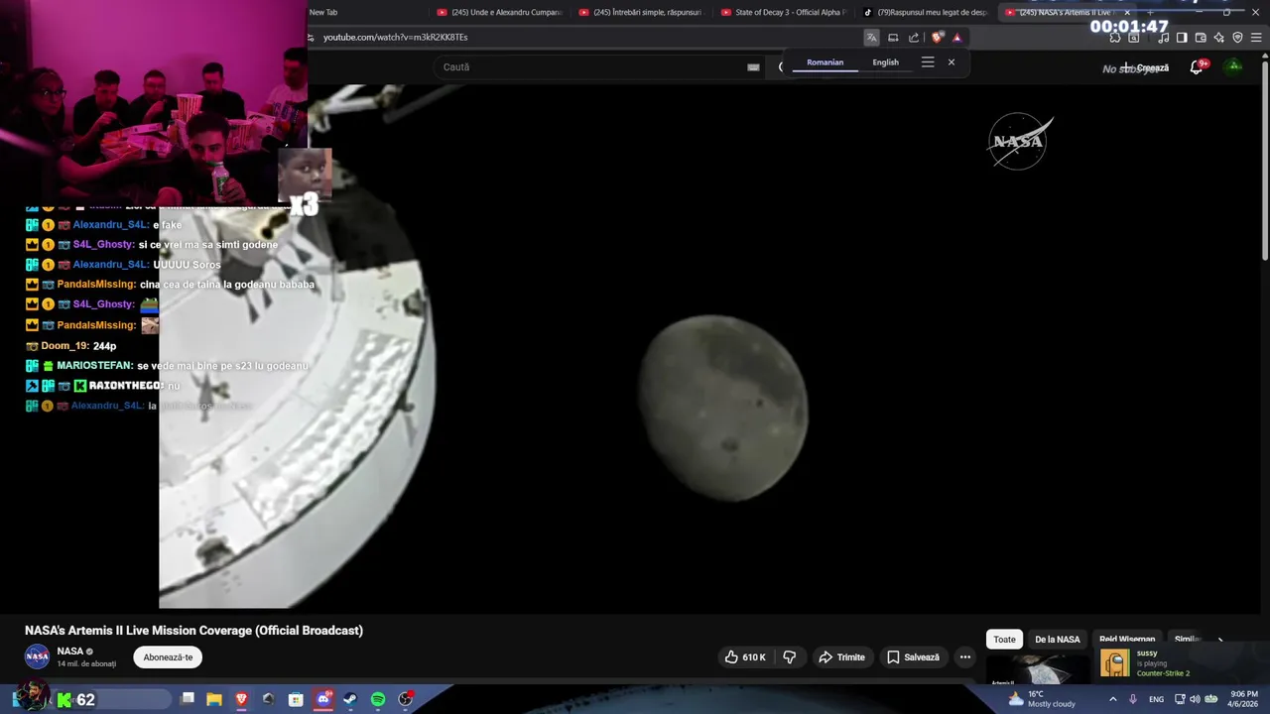Click the Abonează-te subscribe button

coord(168,657)
